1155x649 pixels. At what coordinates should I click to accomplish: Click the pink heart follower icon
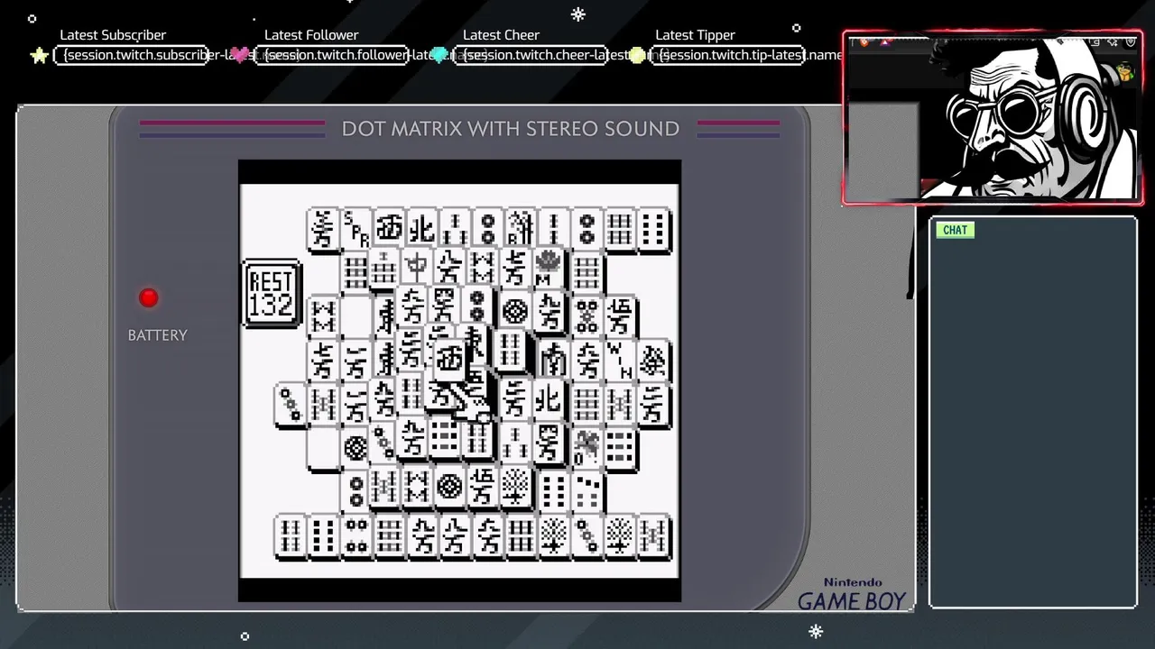pyautogui.click(x=240, y=55)
